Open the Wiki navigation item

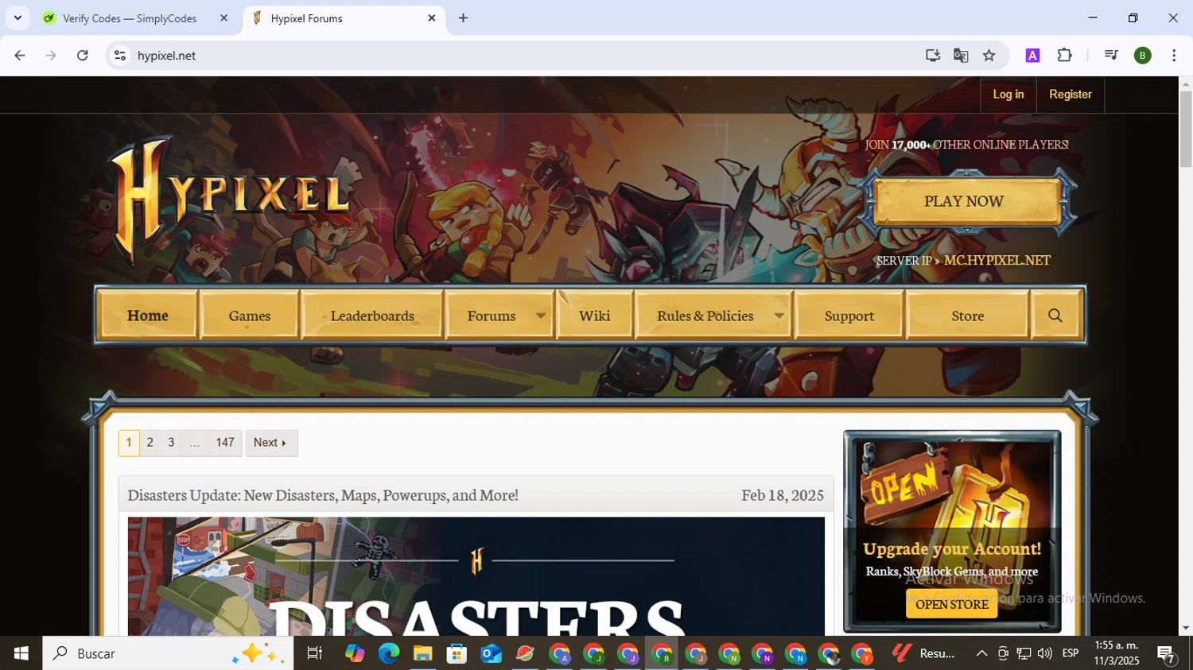coord(595,316)
